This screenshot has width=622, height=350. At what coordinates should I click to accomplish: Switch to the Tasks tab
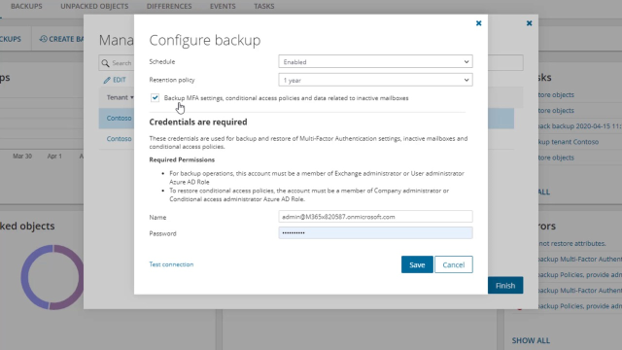tap(263, 7)
